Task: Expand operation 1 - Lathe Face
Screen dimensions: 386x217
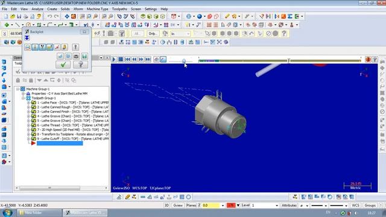Action: click(28, 102)
